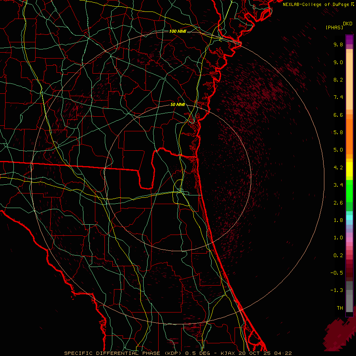Screen dimensions: 356x356
Task: Click the 1.0 scale value
Action: coord(338,238)
